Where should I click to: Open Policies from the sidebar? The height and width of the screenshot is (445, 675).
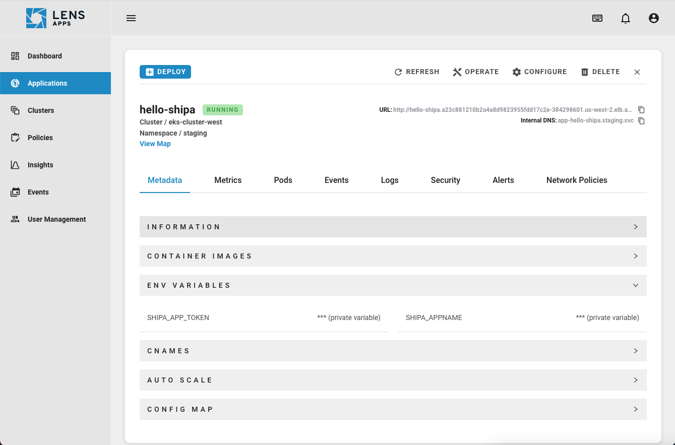tap(55, 138)
